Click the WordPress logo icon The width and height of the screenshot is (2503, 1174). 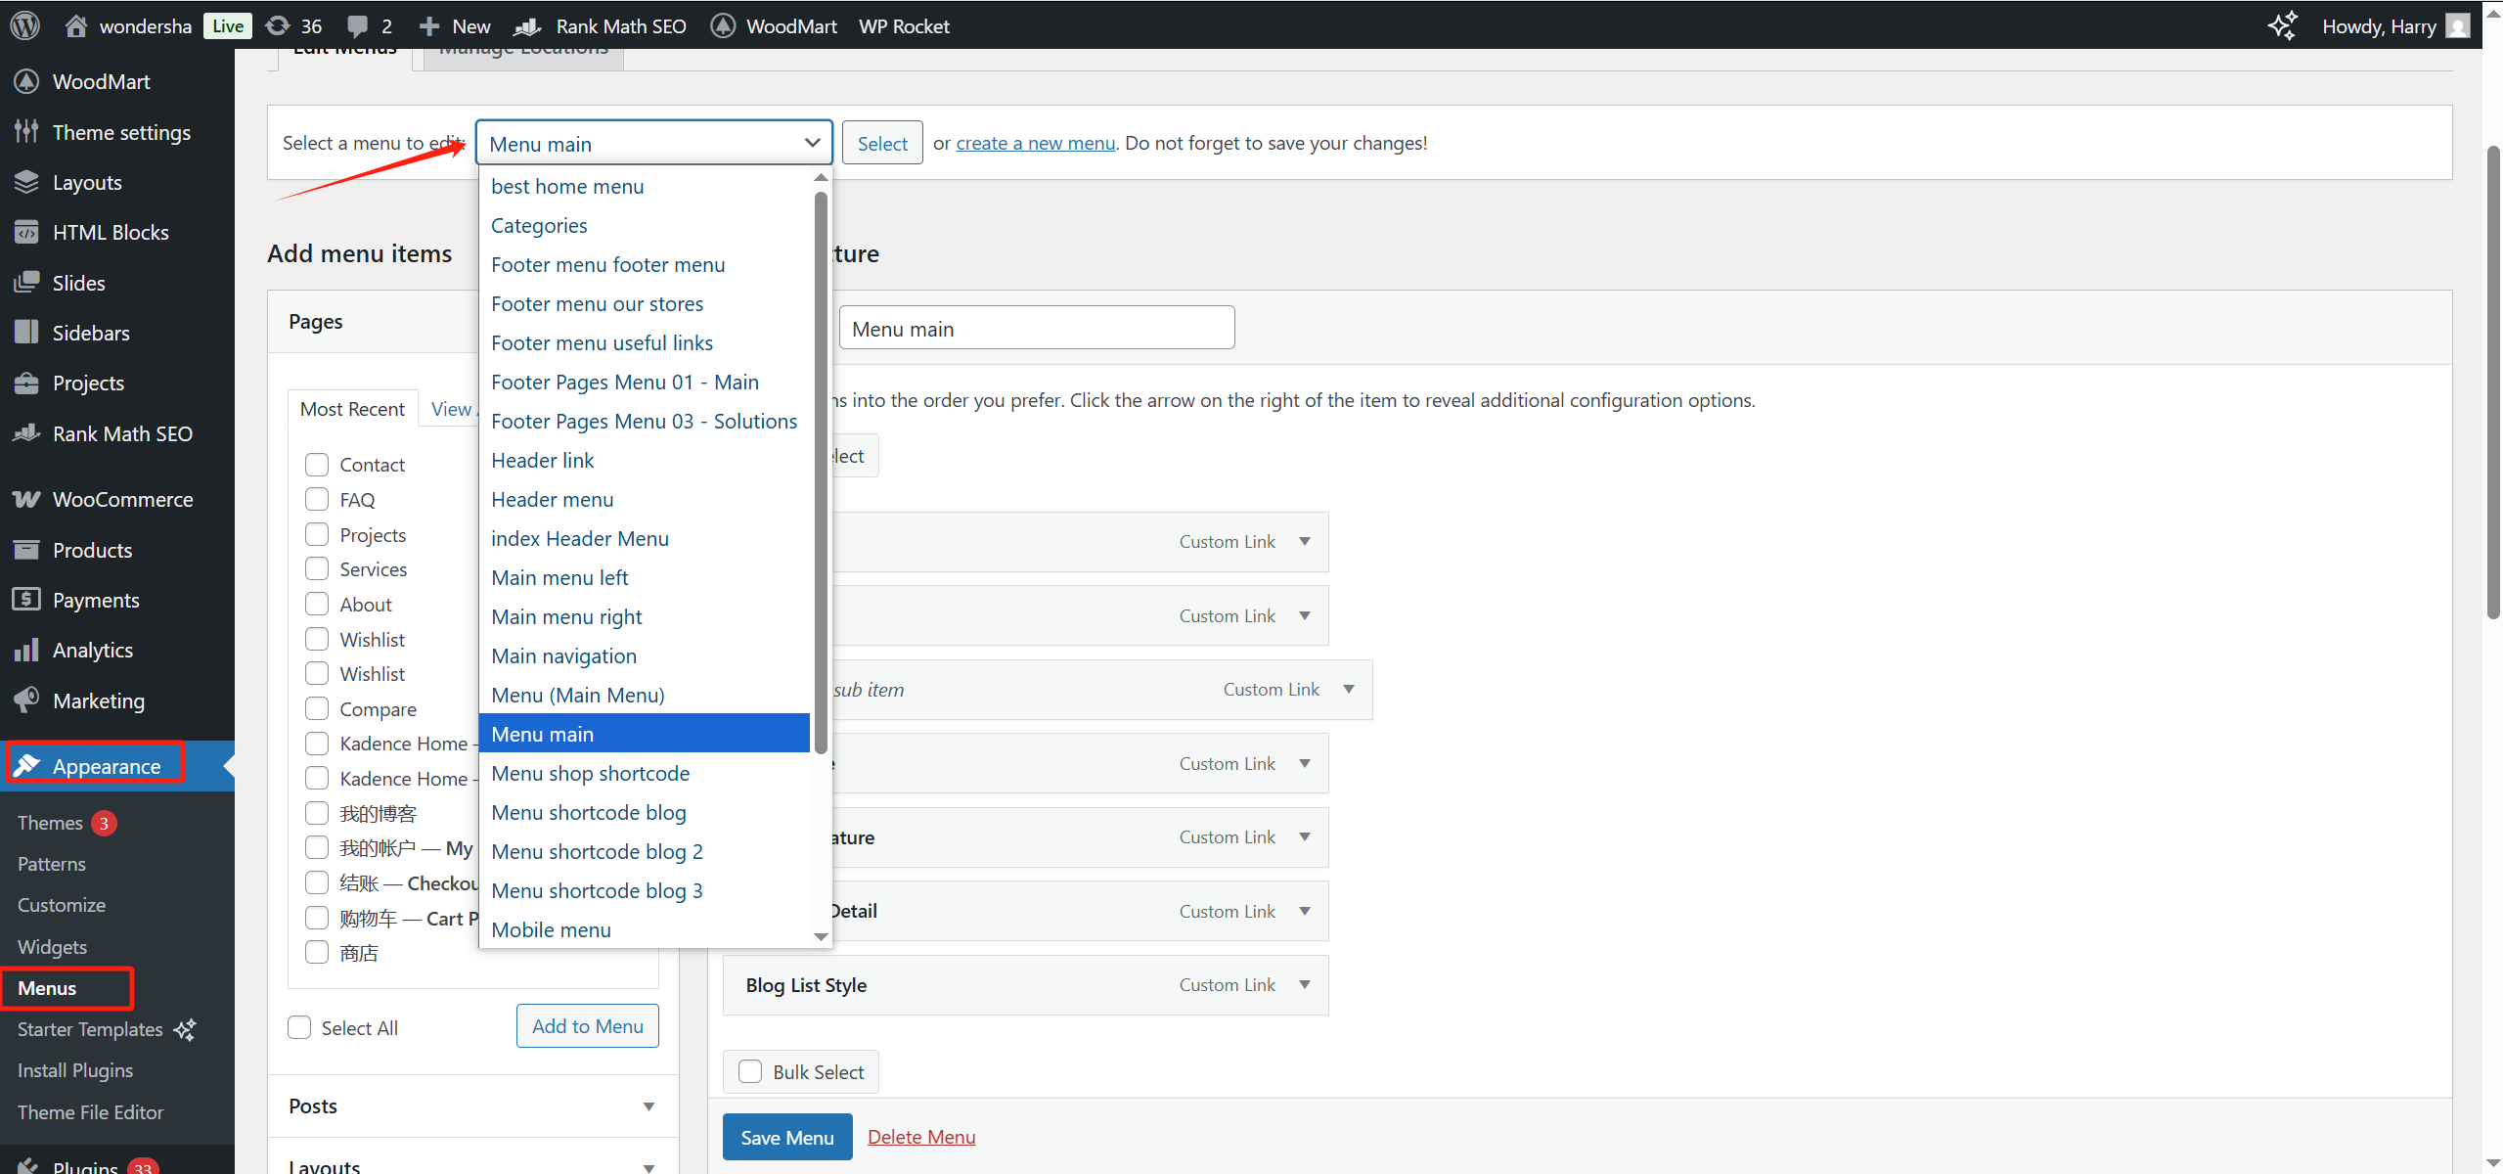tap(25, 25)
